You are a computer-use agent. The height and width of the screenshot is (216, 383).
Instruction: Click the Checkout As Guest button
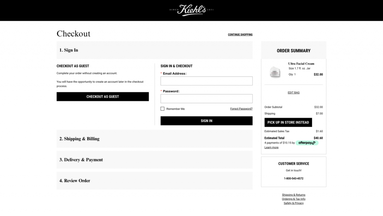tap(102, 97)
